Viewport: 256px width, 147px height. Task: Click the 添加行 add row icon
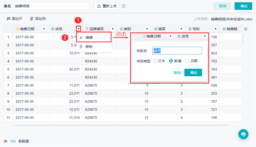pos(8,19)
